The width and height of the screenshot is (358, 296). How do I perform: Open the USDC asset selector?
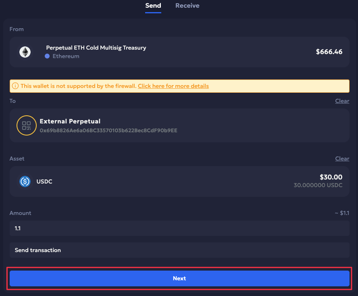tap(179, 181)
